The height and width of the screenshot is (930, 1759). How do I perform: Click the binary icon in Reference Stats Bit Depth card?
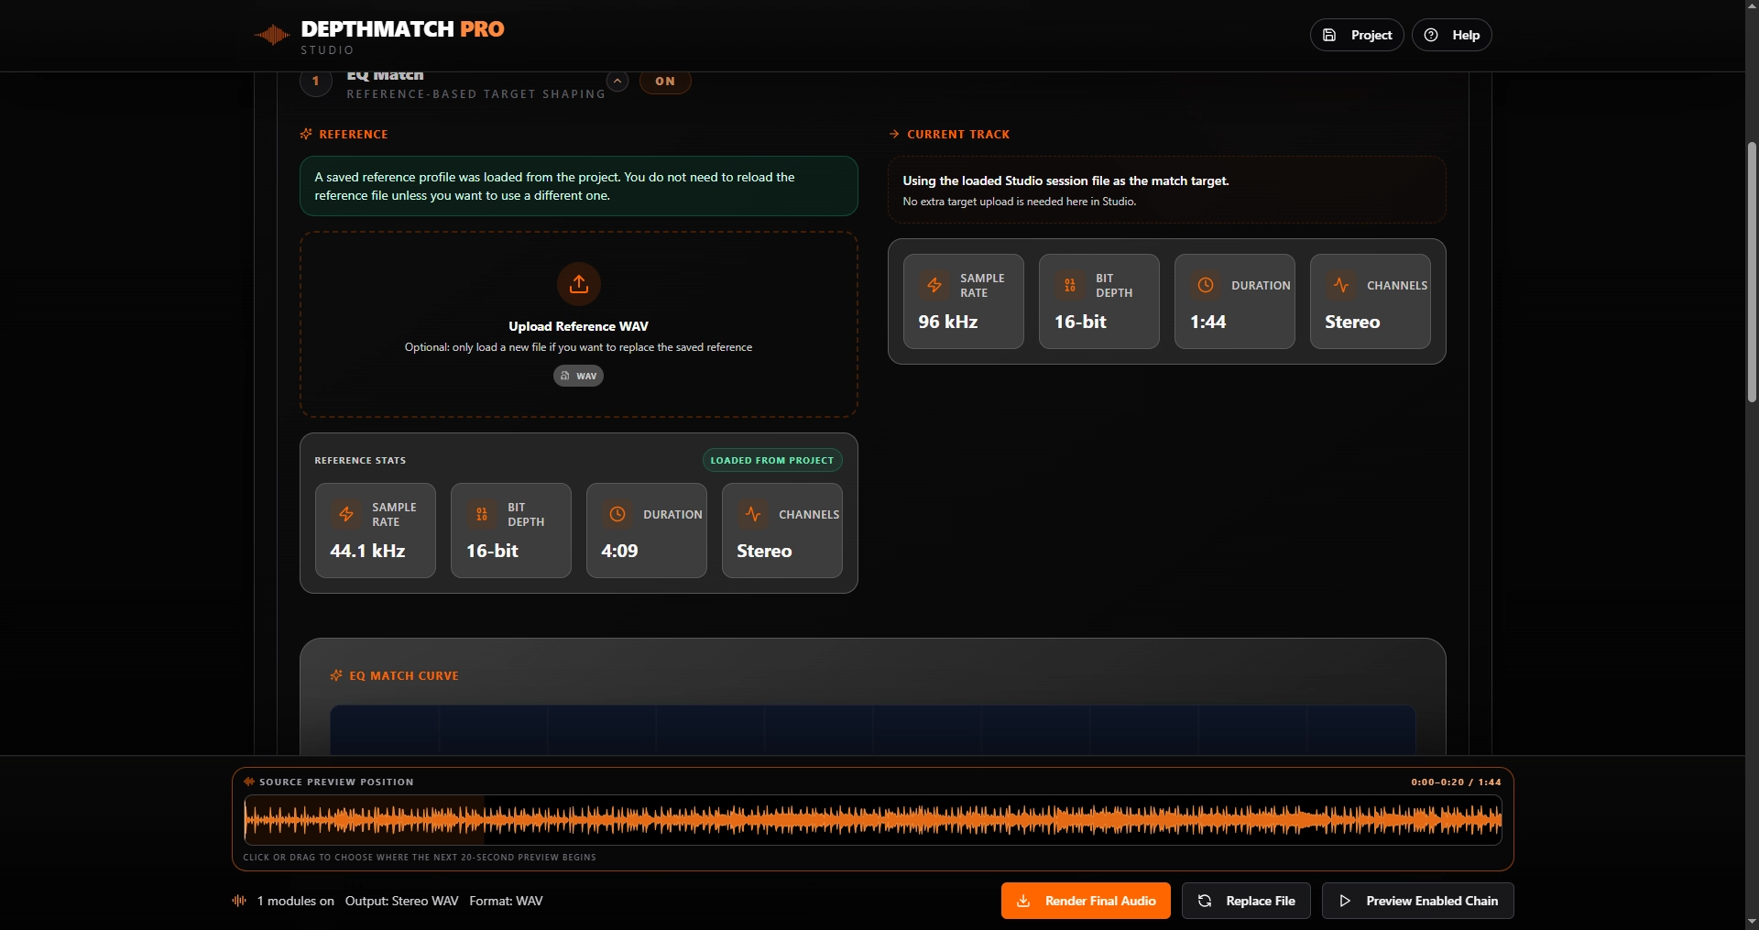point(482,514)
